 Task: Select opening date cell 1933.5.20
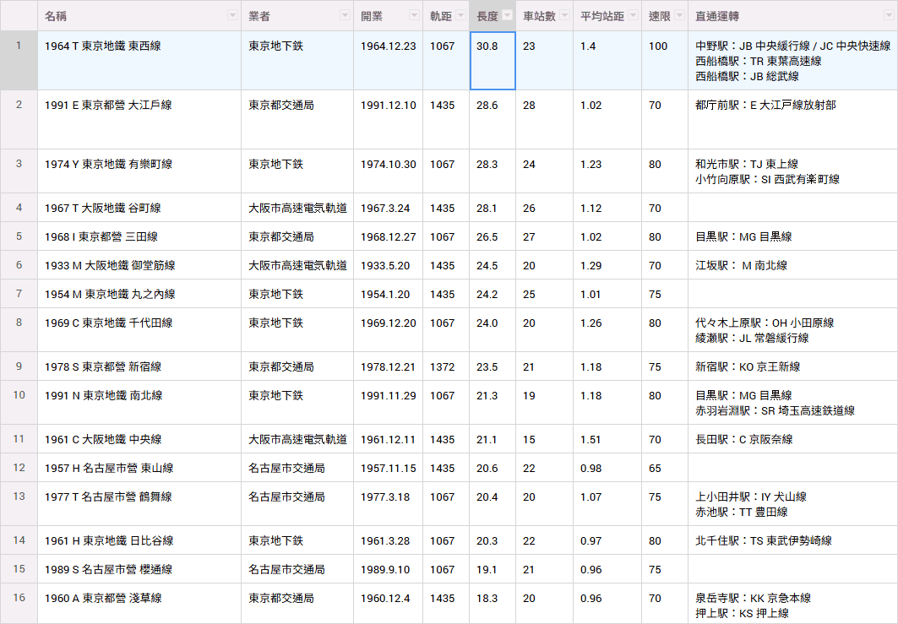point(389,265)
